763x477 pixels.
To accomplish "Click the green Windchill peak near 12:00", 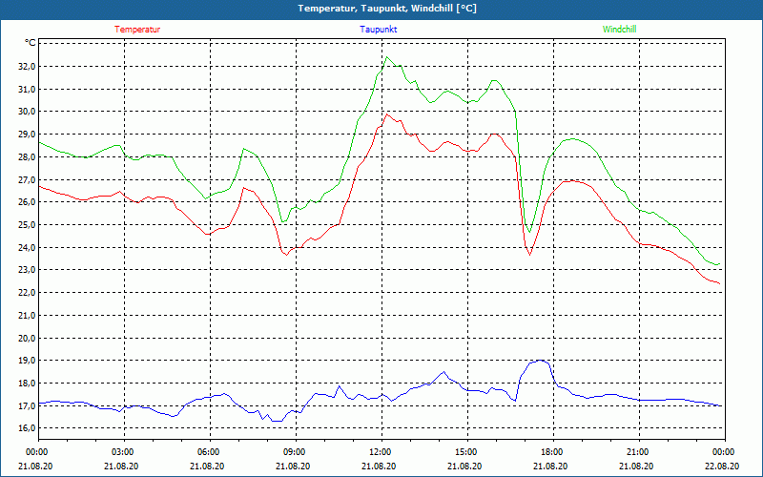I will coord(387,57).
